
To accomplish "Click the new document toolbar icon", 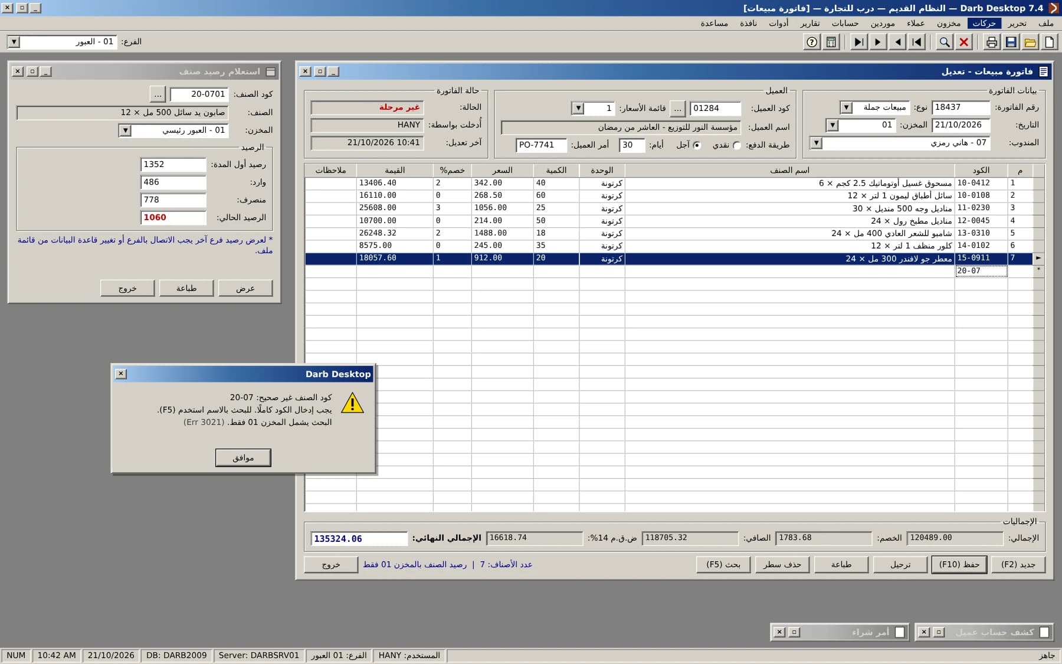I will (1049, 42).
